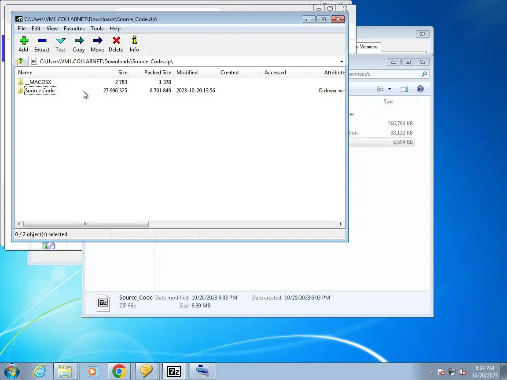Click the Source Code folder icon
This screenshot has width=507, height=380.
(20, 91)
